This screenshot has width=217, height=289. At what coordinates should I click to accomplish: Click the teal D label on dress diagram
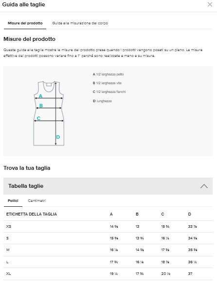pyautogui.click(x=58, y=137)
